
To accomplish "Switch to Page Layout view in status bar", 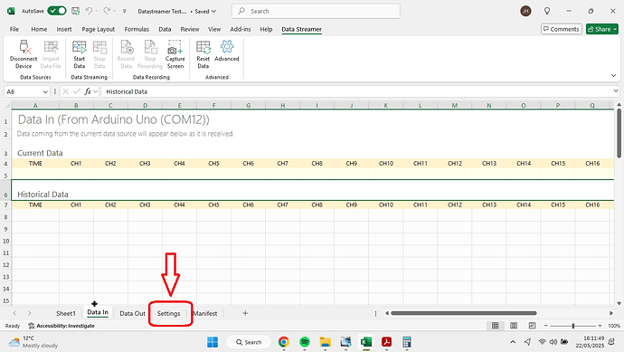I will (x=514, y=326).
